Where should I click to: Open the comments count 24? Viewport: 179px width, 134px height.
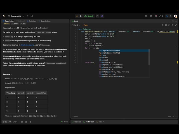(x=15, y=122)
